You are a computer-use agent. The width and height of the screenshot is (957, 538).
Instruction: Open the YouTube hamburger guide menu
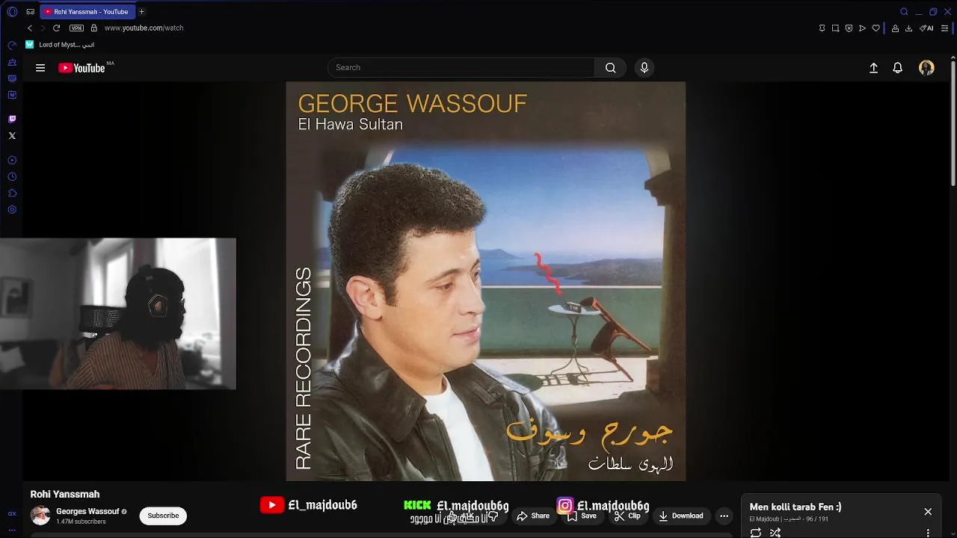[x=40, y=68]
